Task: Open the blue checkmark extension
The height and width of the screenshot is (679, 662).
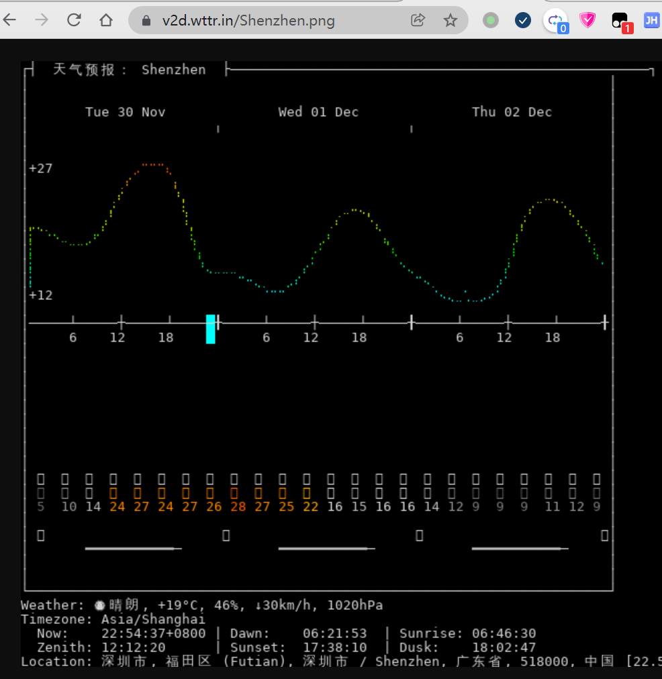Action: [x=523, y=20]
